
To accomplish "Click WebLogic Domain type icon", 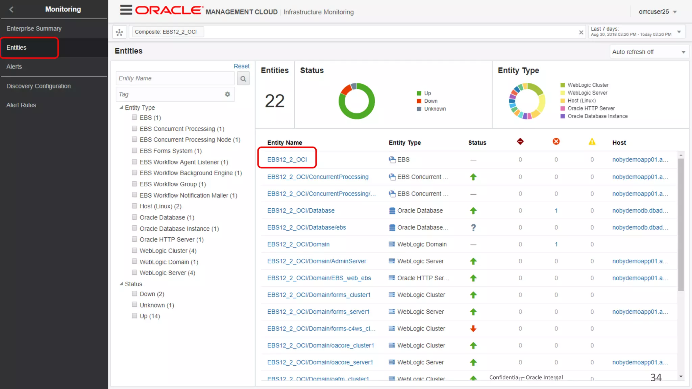I will [x=392, y=244].
